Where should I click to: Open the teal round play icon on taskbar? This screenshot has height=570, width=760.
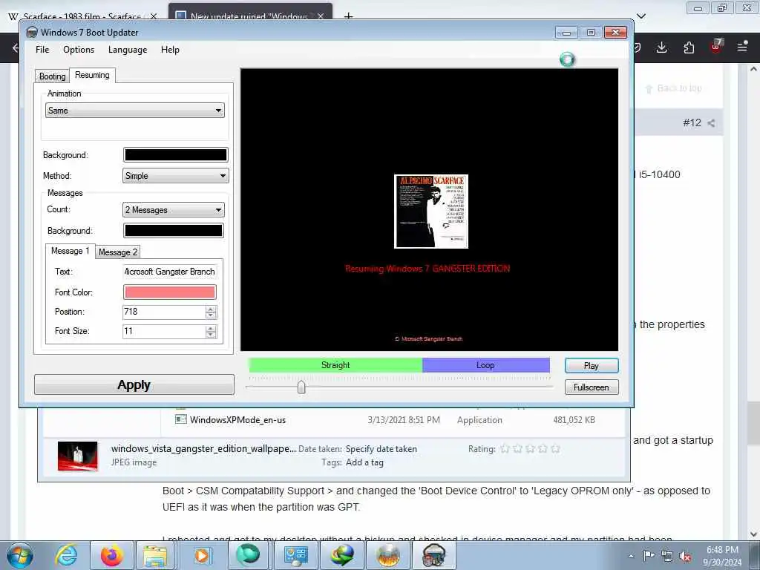click(248, 555)
